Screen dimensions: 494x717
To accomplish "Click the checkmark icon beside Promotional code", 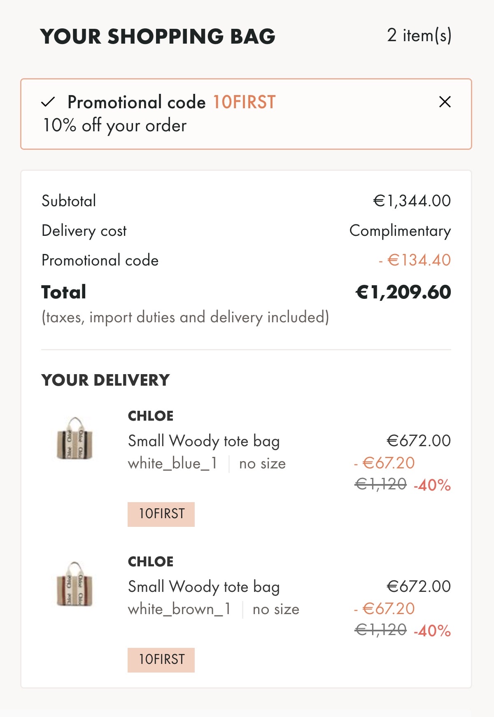I will click(x=48, y=102).
